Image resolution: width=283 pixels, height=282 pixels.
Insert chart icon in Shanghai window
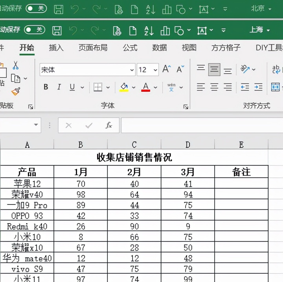point(165,31)
